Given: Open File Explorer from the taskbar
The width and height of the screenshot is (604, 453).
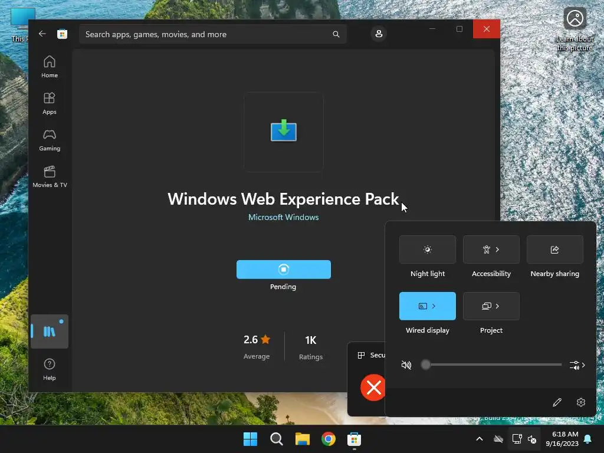Looking at the screenshot, I should [x=303, y=439].
